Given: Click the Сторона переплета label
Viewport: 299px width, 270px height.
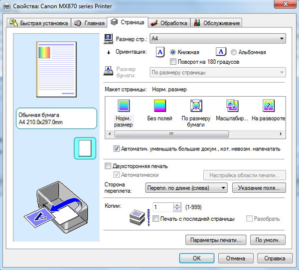Looking at the screenshot, I should coord(118,188).
